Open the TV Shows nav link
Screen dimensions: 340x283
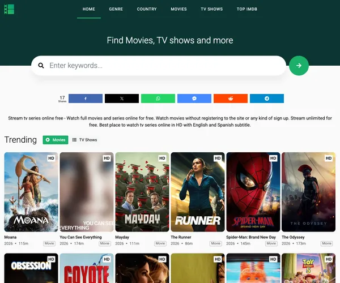pyautogui.click(x=212, y=9)
